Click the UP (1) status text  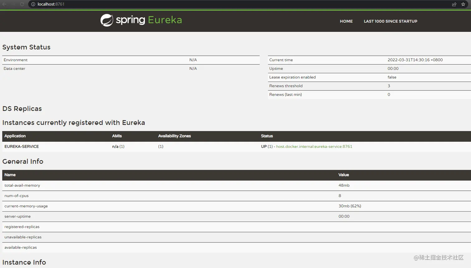[x=267, y=146]
